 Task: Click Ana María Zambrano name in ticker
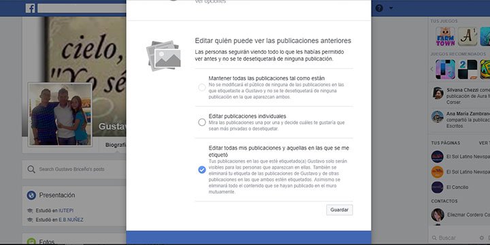point(468,114)
